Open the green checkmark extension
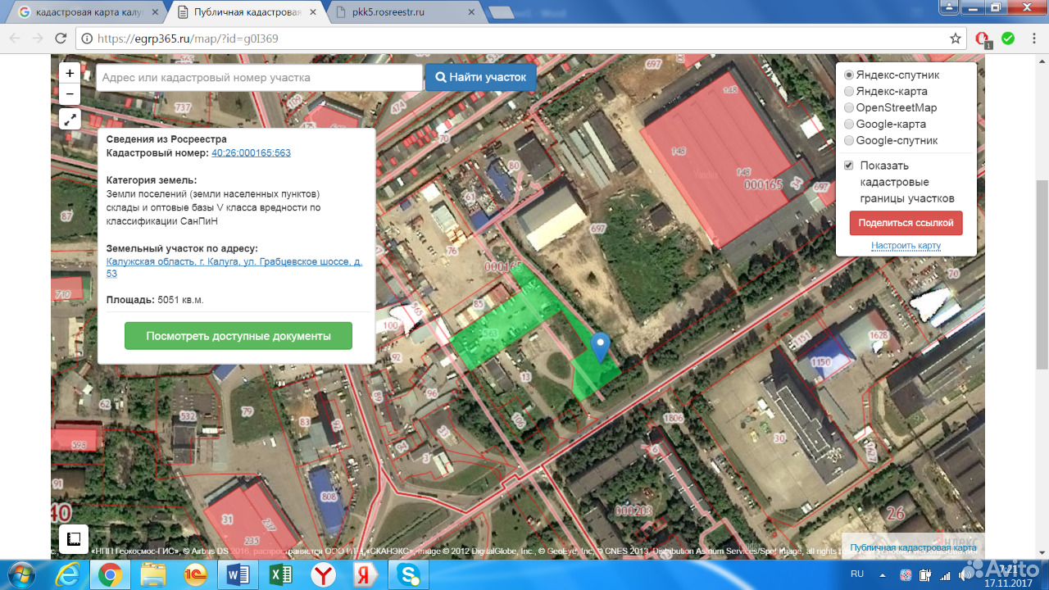The width and height of the screenshot is (1049, 590). click(x=1008, y=39)
